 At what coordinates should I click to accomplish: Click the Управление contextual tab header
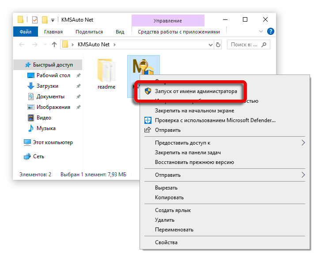coord(168,21)
